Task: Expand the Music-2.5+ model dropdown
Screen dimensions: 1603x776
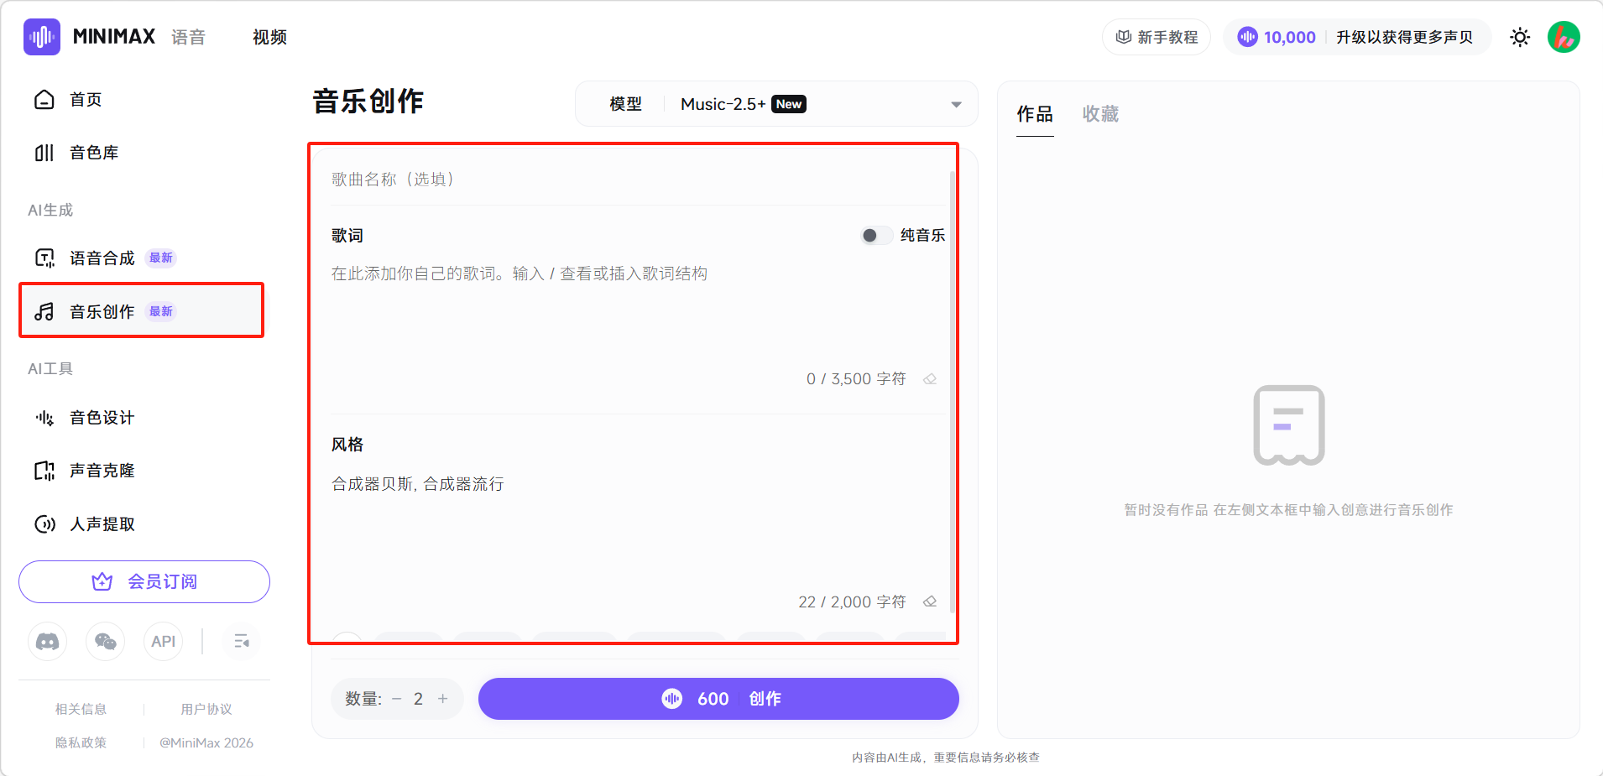Action: click(956, 104)
